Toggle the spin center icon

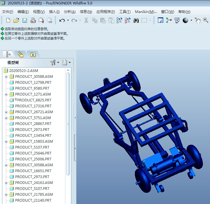tap(169, 20)
